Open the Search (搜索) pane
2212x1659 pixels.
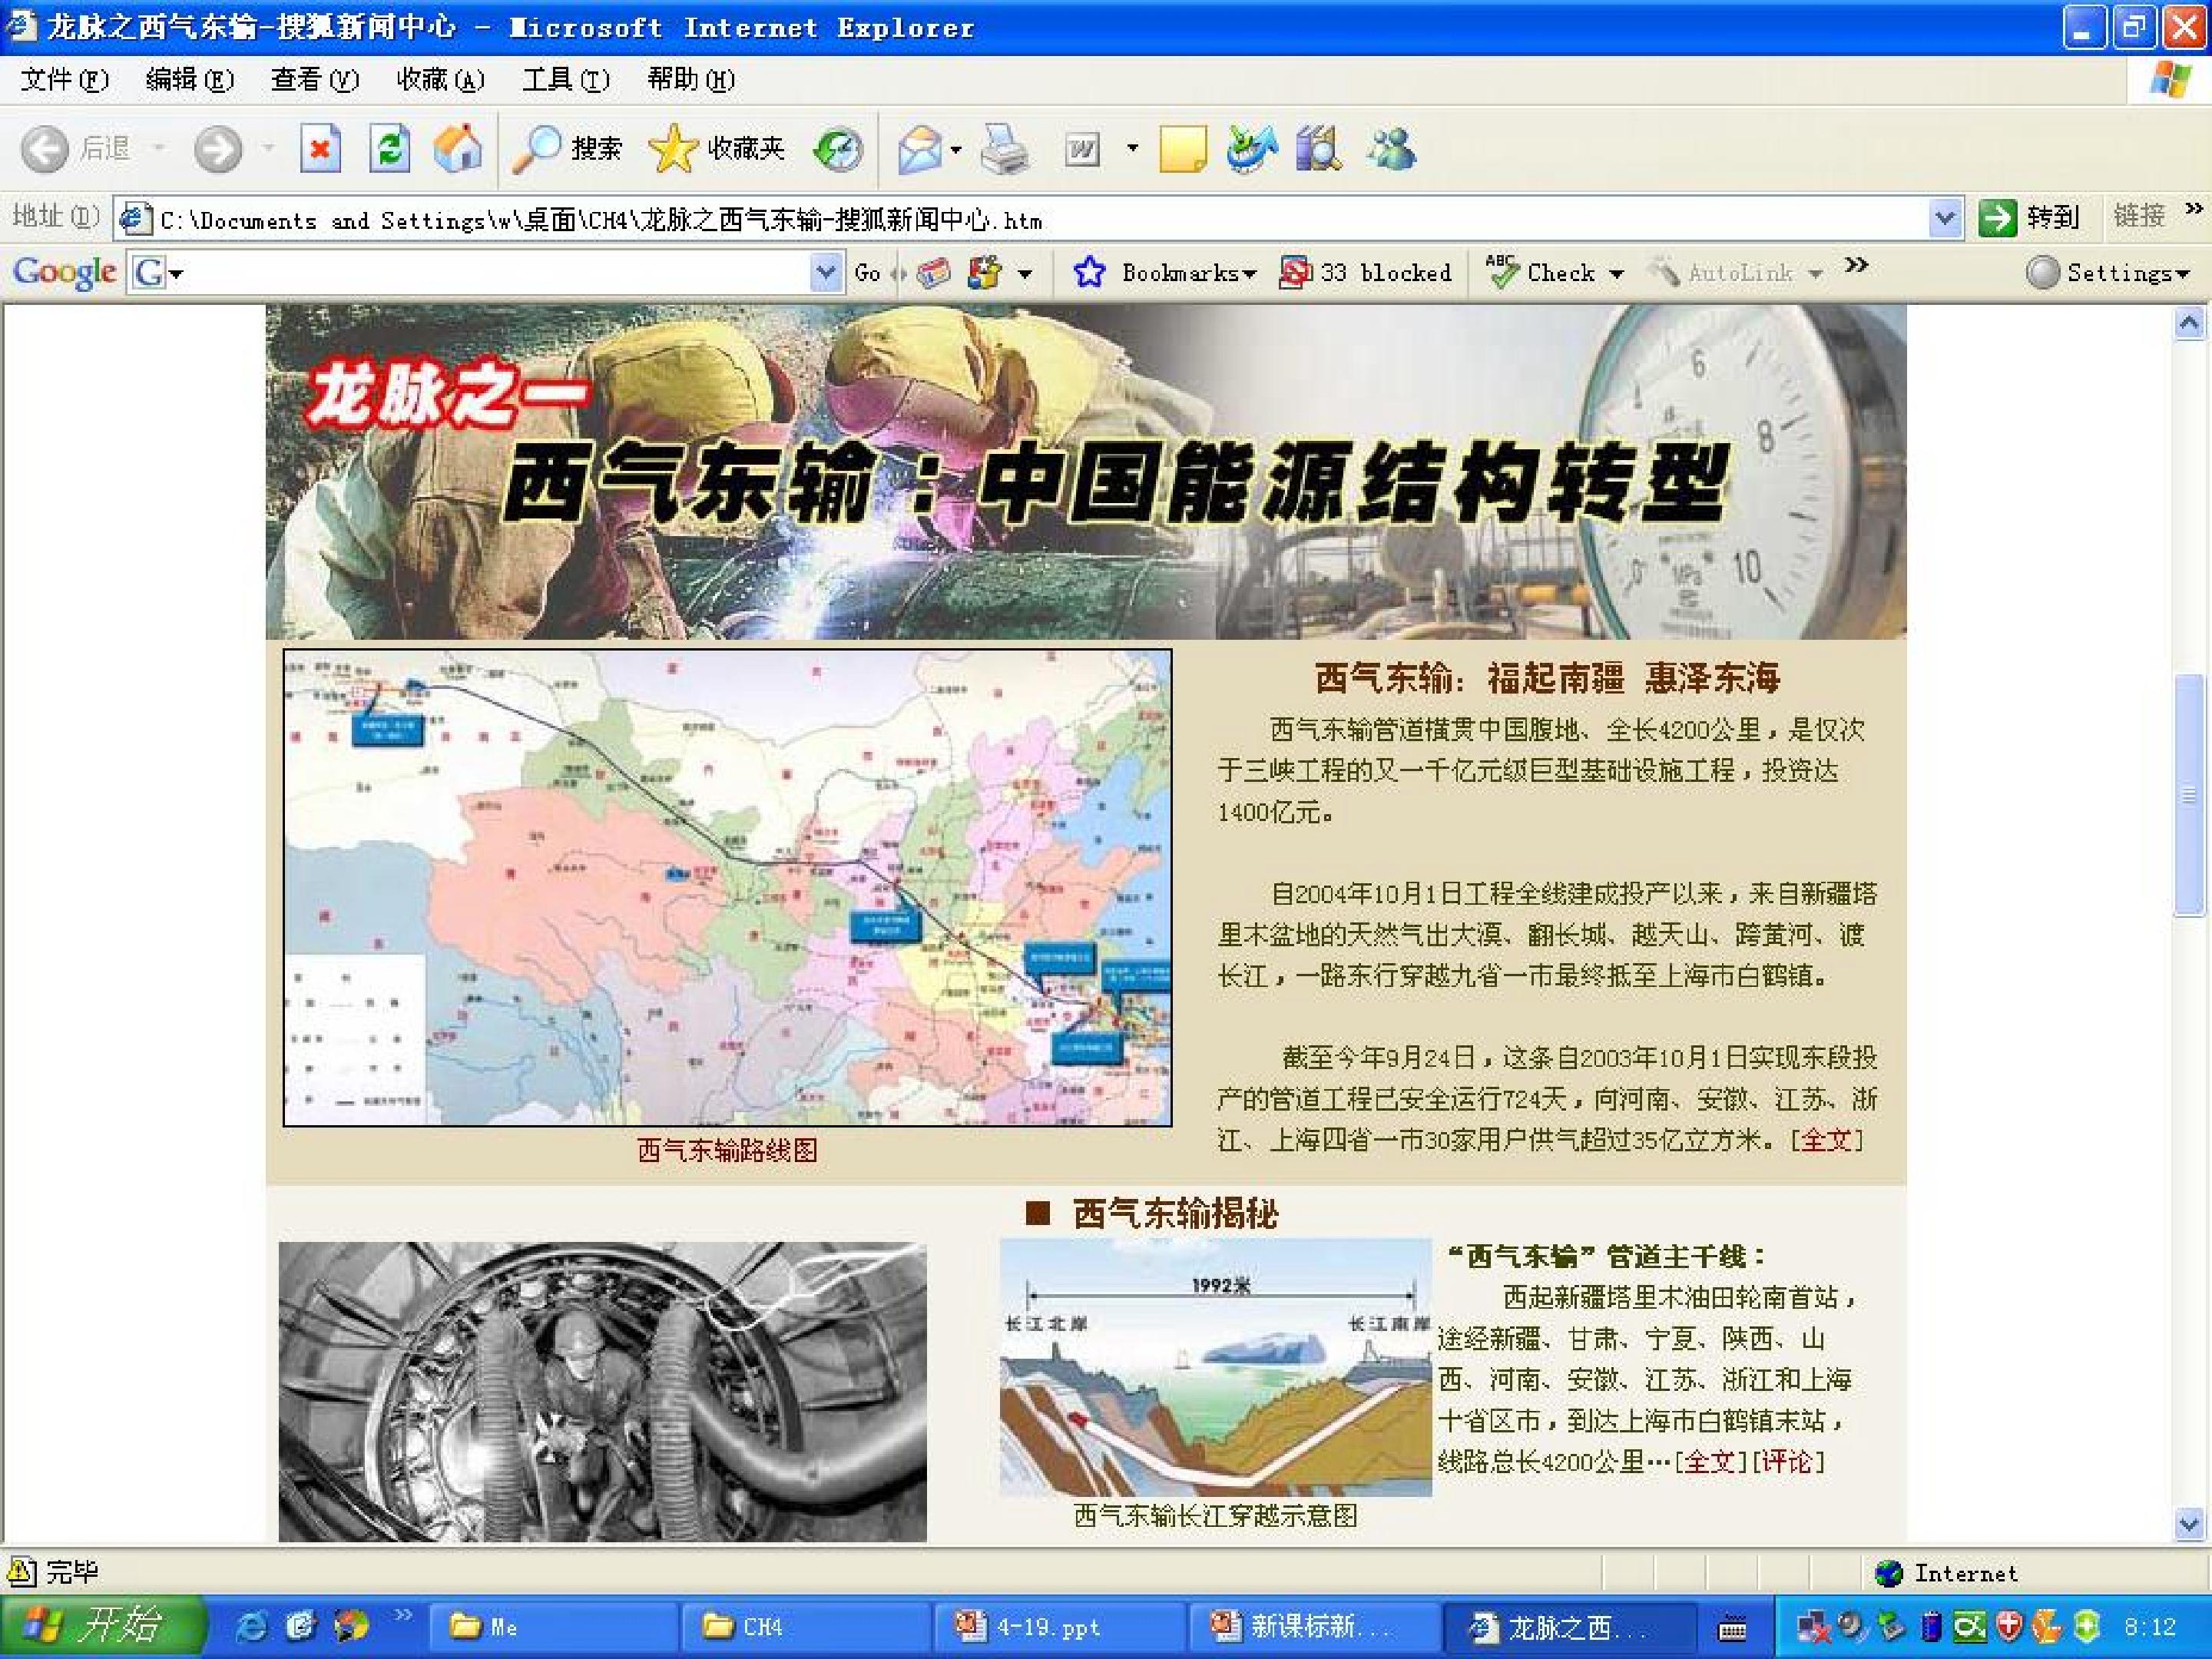(x=567, y=150)
